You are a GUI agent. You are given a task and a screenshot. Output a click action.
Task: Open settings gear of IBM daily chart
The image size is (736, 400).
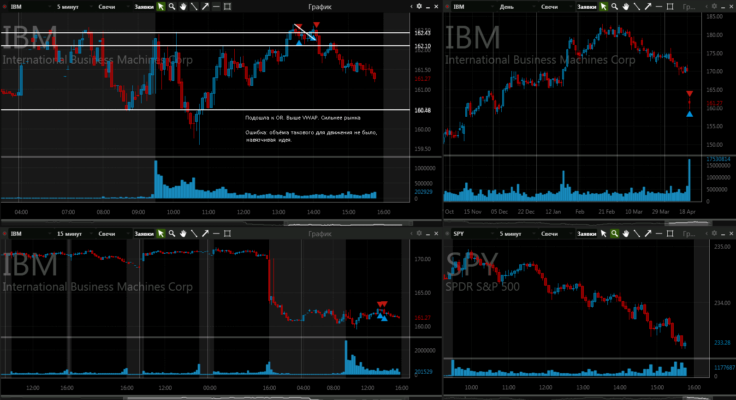click(714, 6)
